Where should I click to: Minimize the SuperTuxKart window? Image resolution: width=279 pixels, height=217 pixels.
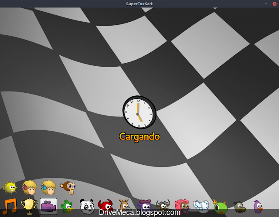pyautogui.click(x=266, y=4)
